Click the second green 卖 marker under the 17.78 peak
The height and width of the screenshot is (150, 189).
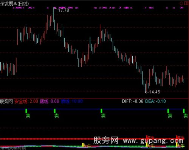(57, 116)
